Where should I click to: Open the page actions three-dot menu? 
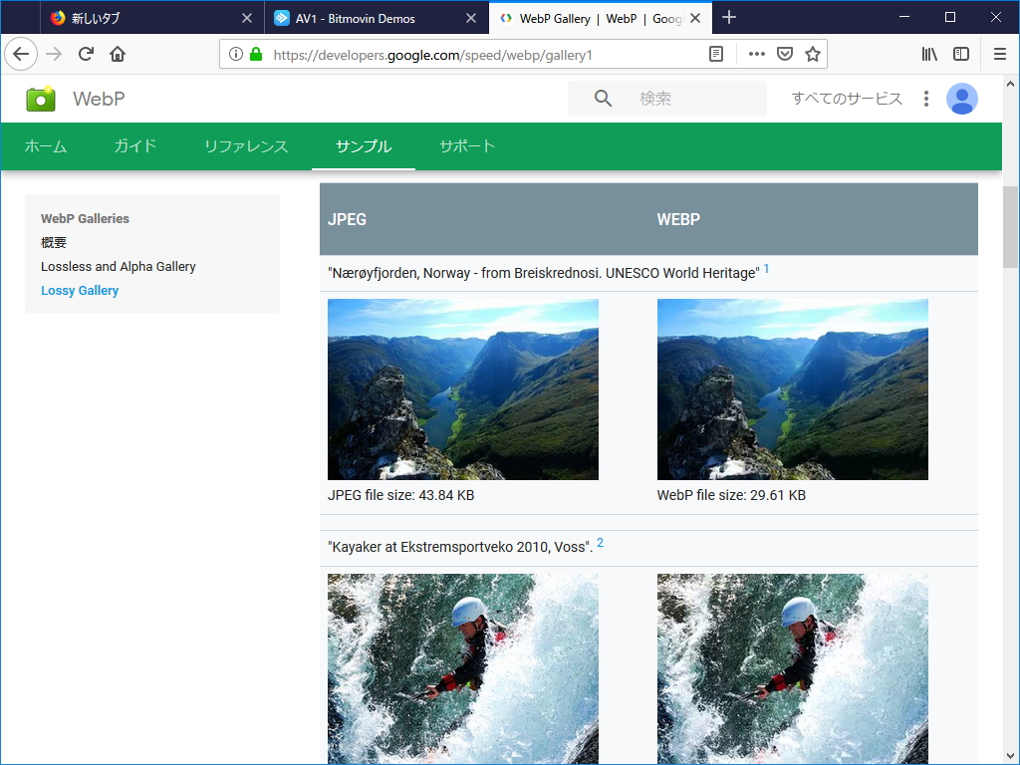756,54
